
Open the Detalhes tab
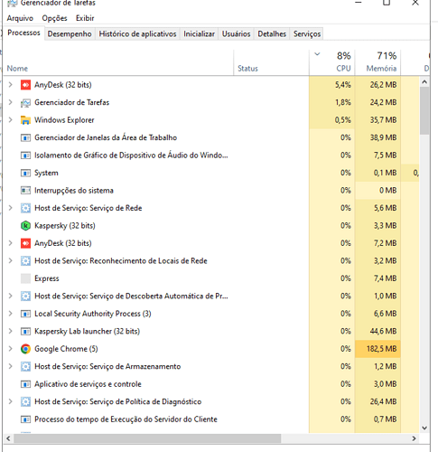tap(272, 33)
